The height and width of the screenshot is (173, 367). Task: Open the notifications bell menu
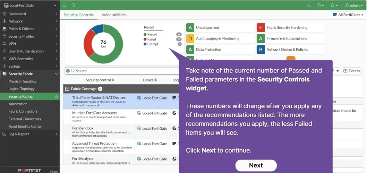[334, 6]
